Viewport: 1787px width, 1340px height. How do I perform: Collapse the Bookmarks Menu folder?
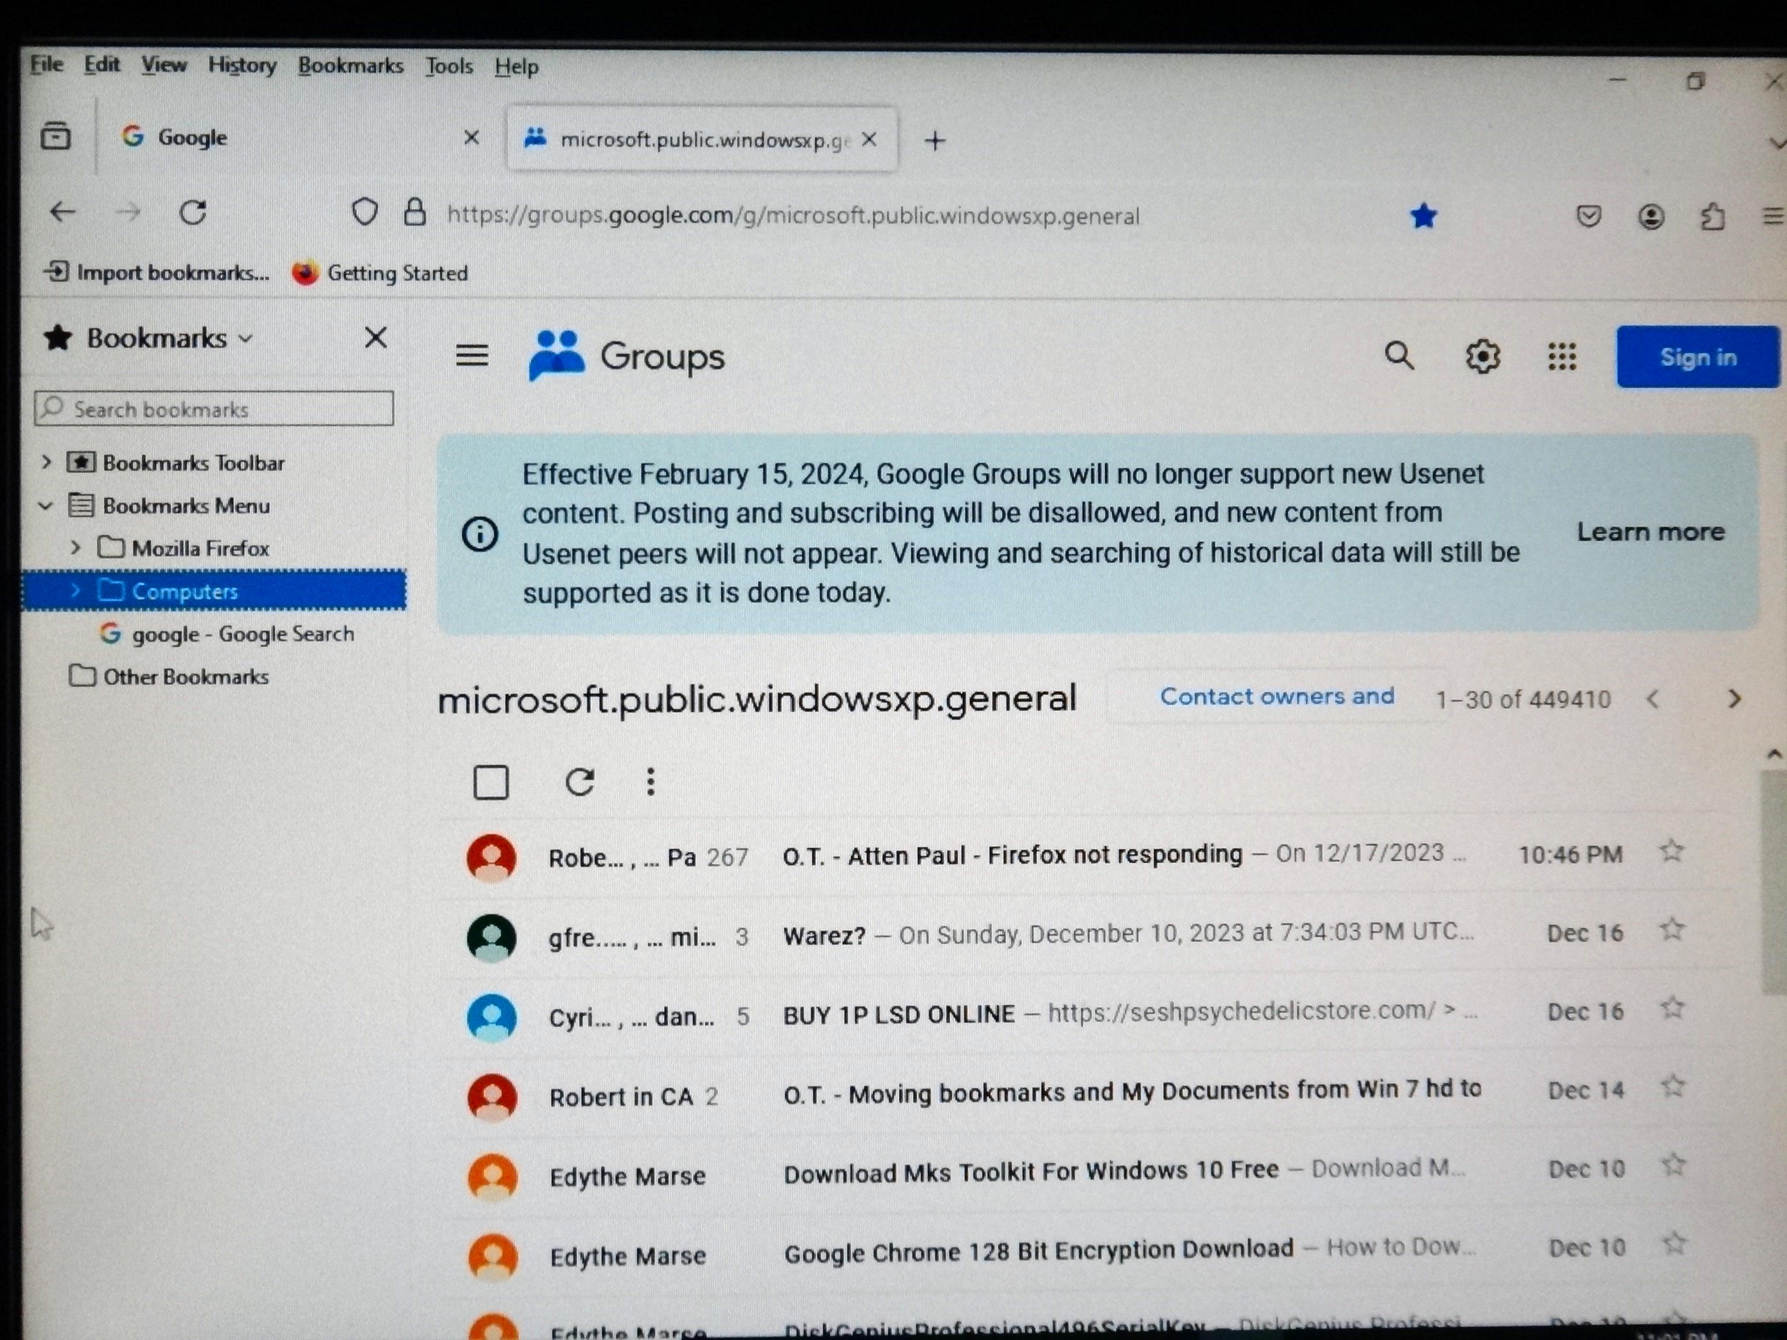point(46,506)
